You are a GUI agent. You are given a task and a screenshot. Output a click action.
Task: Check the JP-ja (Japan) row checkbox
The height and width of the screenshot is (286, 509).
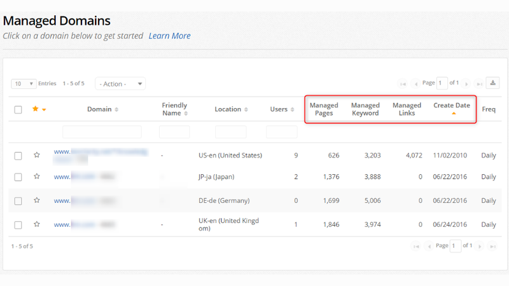point(18,177)
